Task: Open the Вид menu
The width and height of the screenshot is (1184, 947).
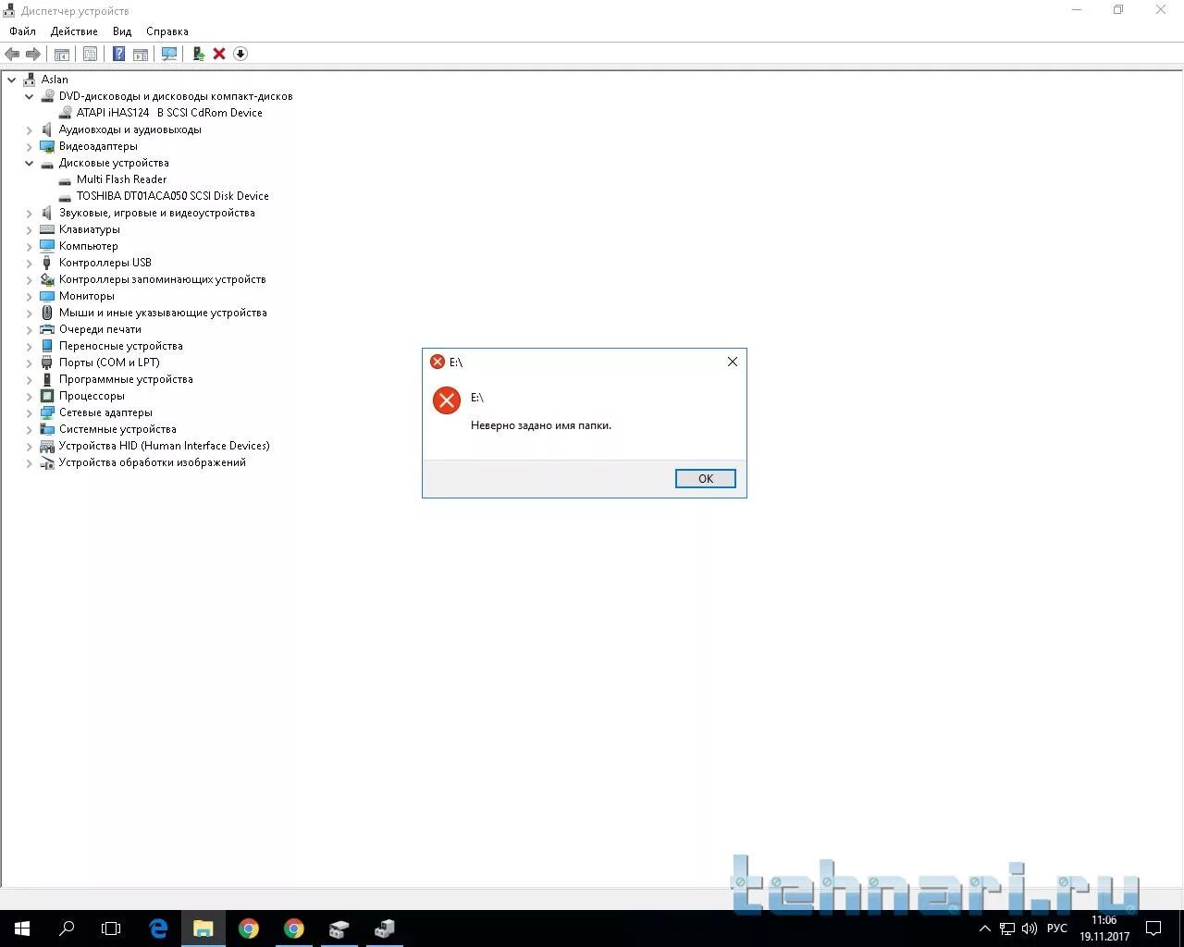Action: pos(122,31)
